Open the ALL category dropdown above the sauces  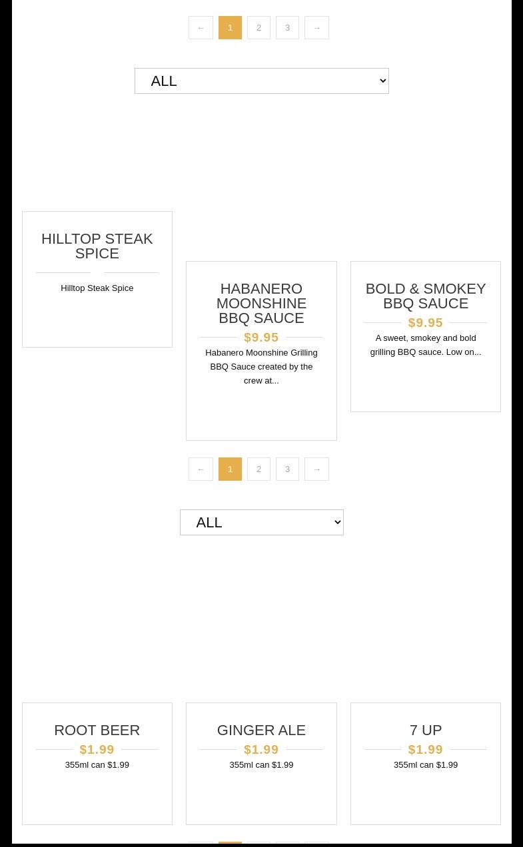coord(261,81)
